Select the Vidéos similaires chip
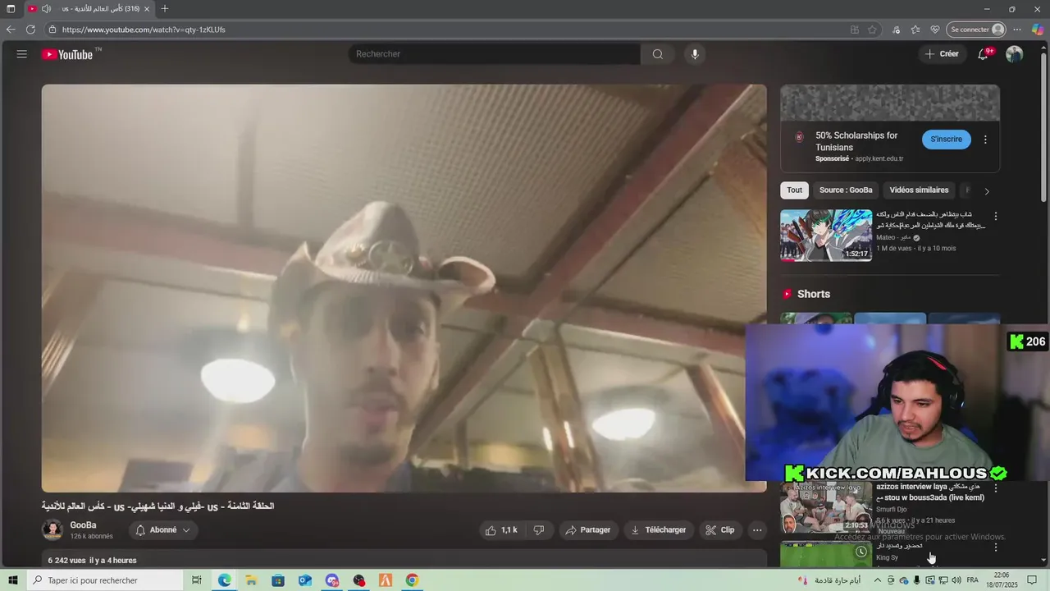Viewport: 1050px width, 591px height. coord(919,190)
